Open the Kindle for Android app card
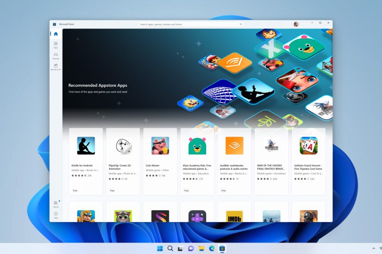382x254 pixels. [x=86, y=162]
